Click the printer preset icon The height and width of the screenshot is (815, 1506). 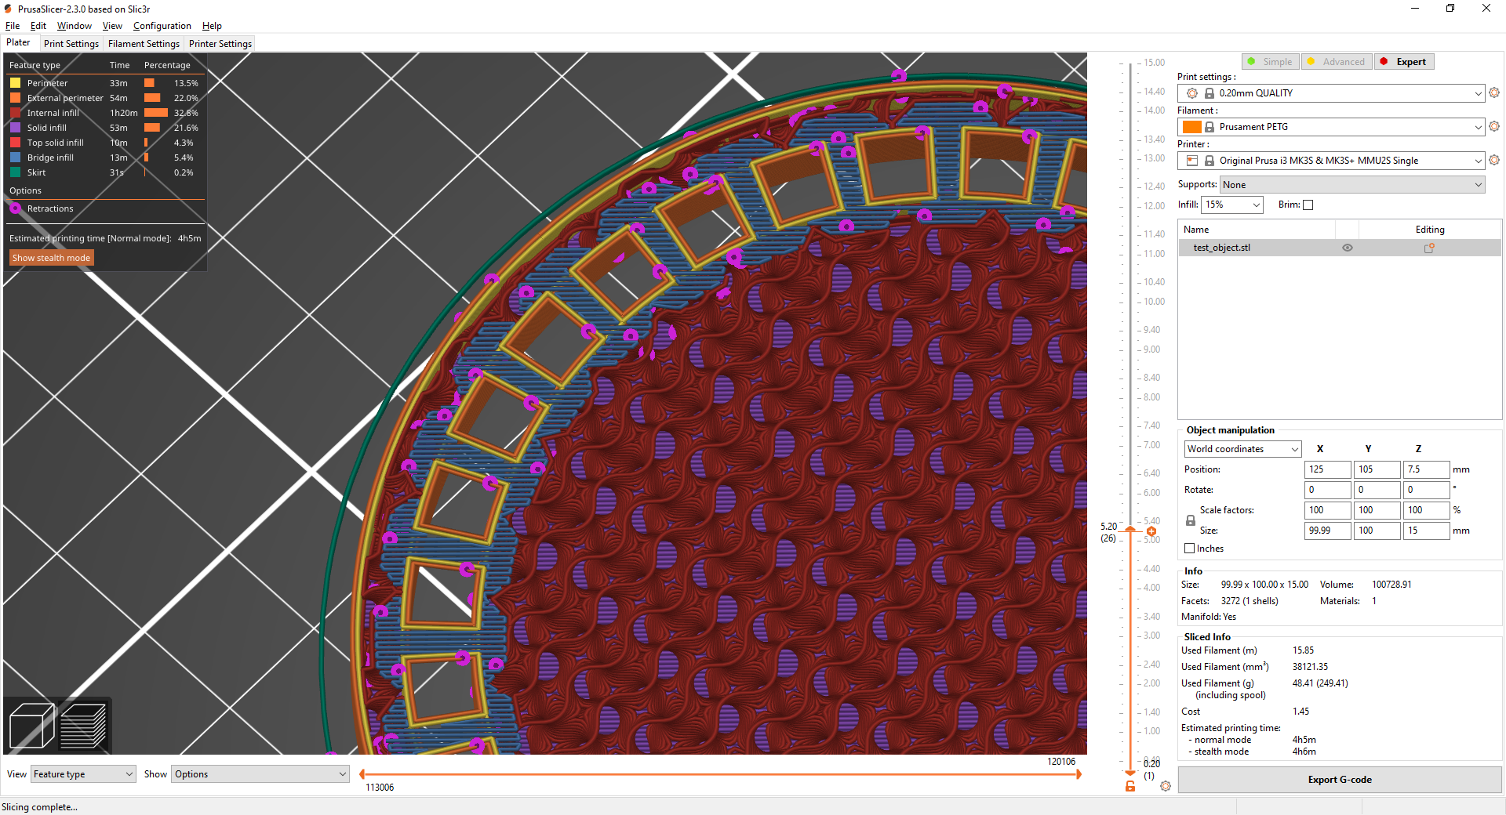click(1192, 161)
